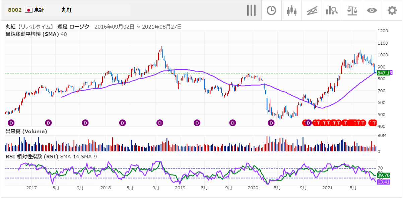Click the 400 price axis label
Screen dimensions: 403x198
point(381,126)
